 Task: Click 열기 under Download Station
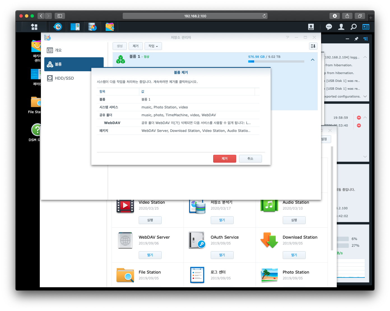click(x=294, y=255)
